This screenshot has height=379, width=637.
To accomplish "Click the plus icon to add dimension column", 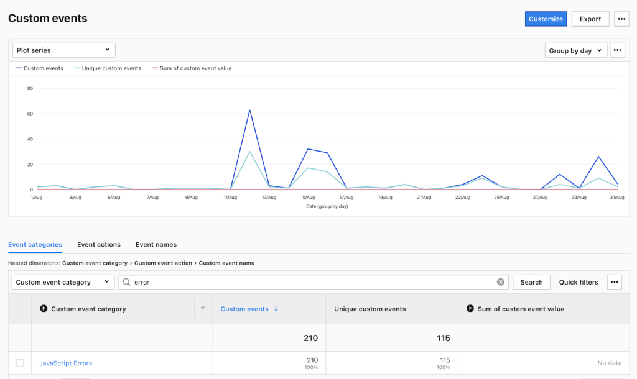I will click(x=203, y=308).
